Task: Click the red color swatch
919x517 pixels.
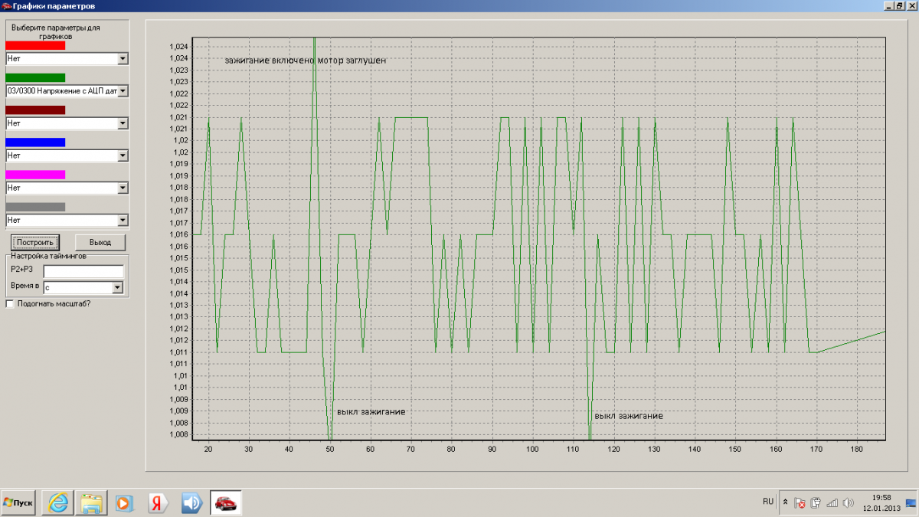Action: click(35, 45)
